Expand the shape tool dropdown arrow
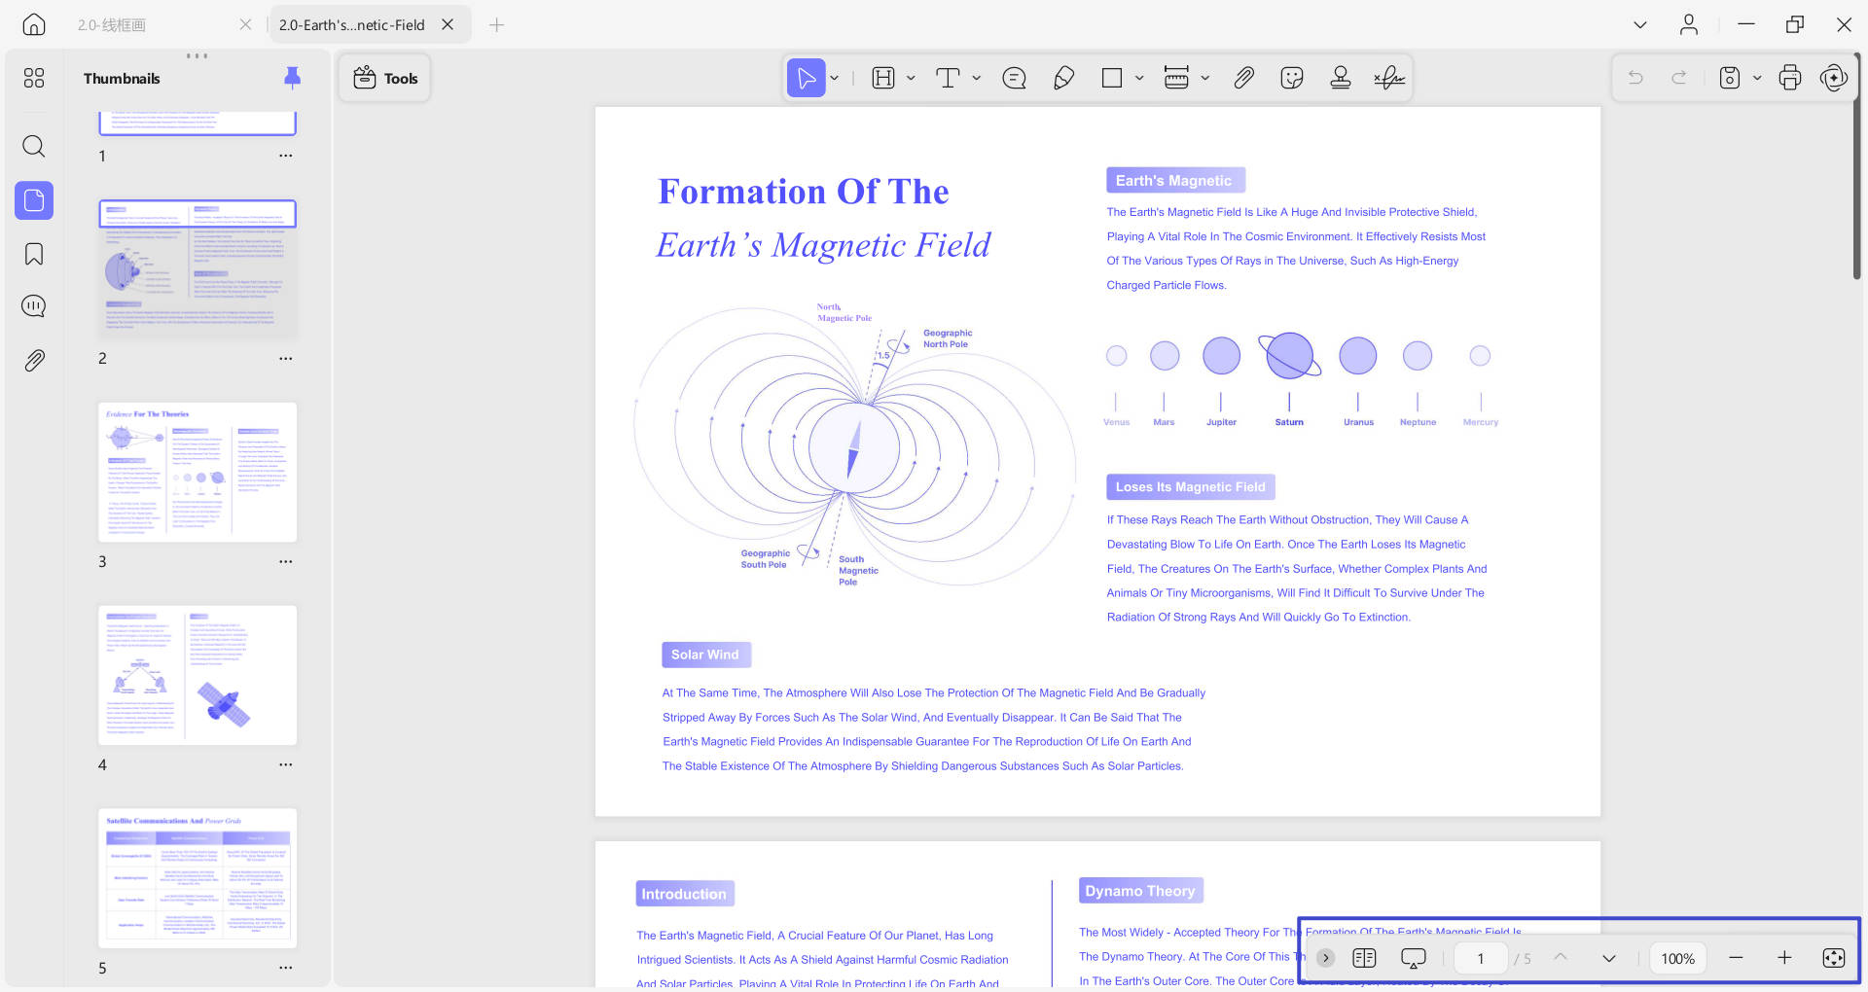The height and width of the screenshot is (992, 1868). click(1138, 78)
